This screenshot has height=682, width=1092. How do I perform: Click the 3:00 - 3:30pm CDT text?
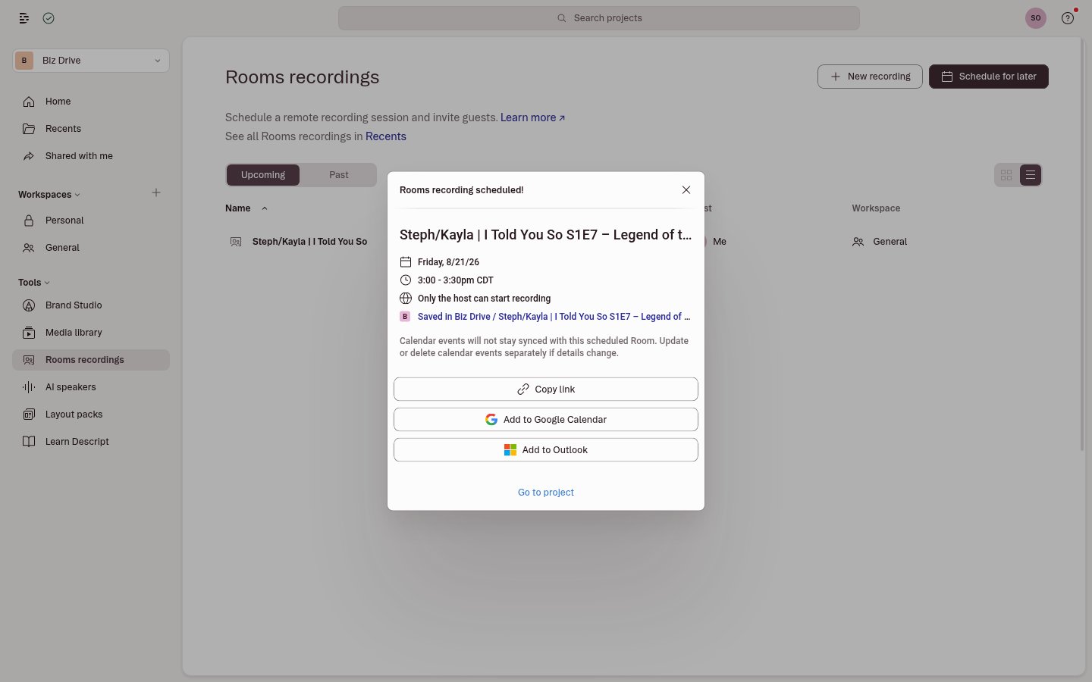pos(455,280)
